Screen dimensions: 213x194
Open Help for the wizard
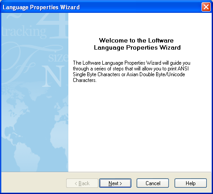tap(191, 183)
